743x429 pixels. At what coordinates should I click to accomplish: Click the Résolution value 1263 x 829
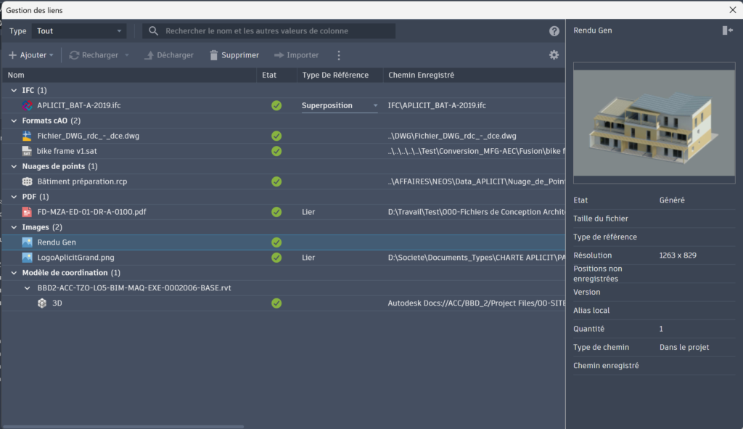pos(678,255)
